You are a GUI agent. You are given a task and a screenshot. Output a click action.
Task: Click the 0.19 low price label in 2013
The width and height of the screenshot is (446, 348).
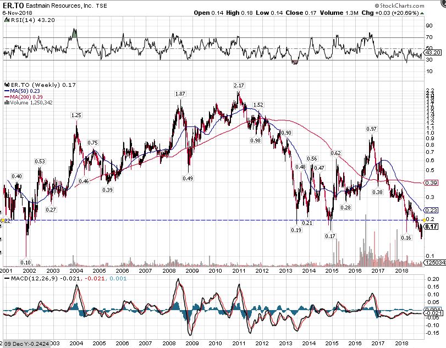(296, 230)
